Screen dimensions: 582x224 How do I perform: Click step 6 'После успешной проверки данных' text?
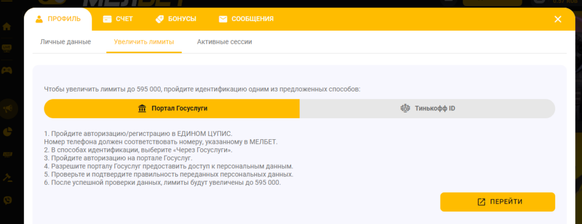coord(163,182)
